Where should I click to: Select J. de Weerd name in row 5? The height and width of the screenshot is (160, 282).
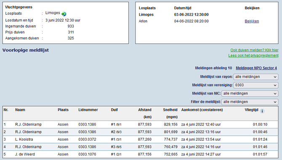[x=25, y=154]
